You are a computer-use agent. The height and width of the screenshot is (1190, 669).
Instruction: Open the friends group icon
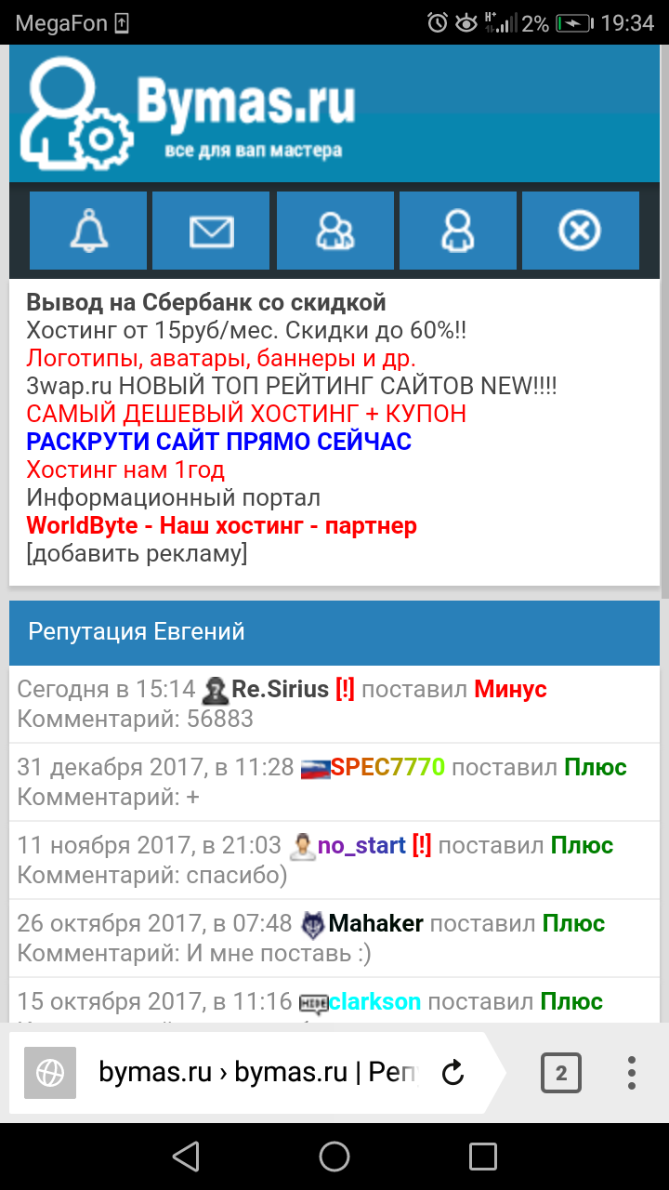(334, 231)
